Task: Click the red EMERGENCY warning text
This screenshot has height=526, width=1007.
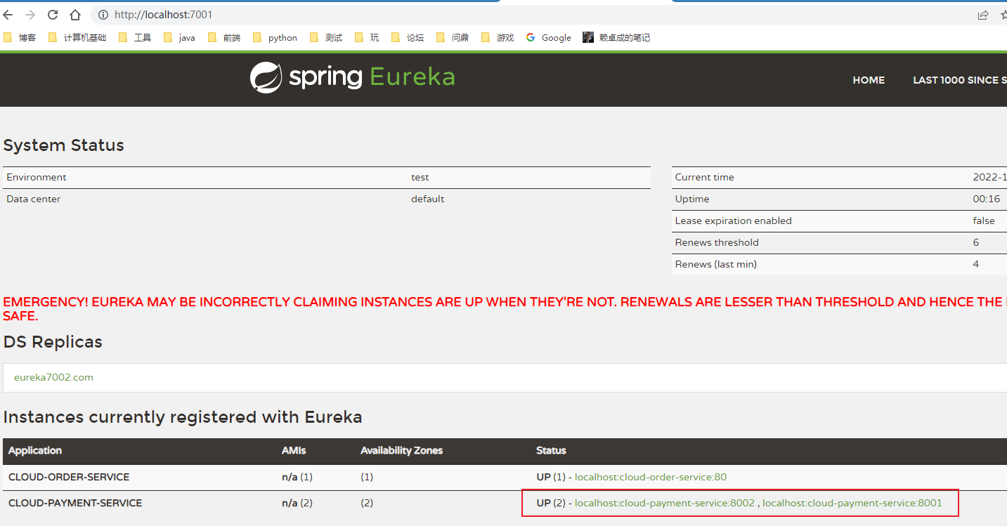Action: [x=503, y=309]
